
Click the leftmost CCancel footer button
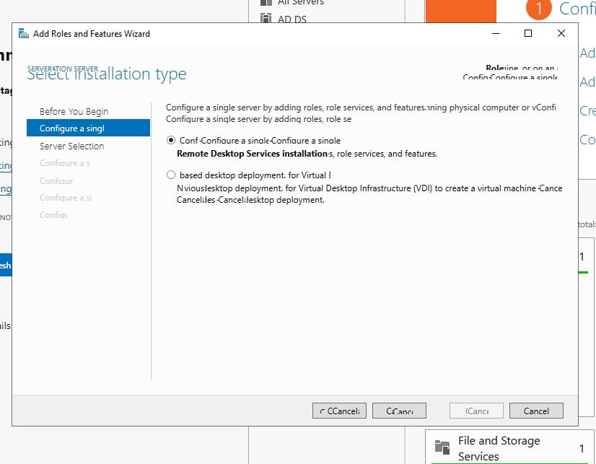pos(339,411)
